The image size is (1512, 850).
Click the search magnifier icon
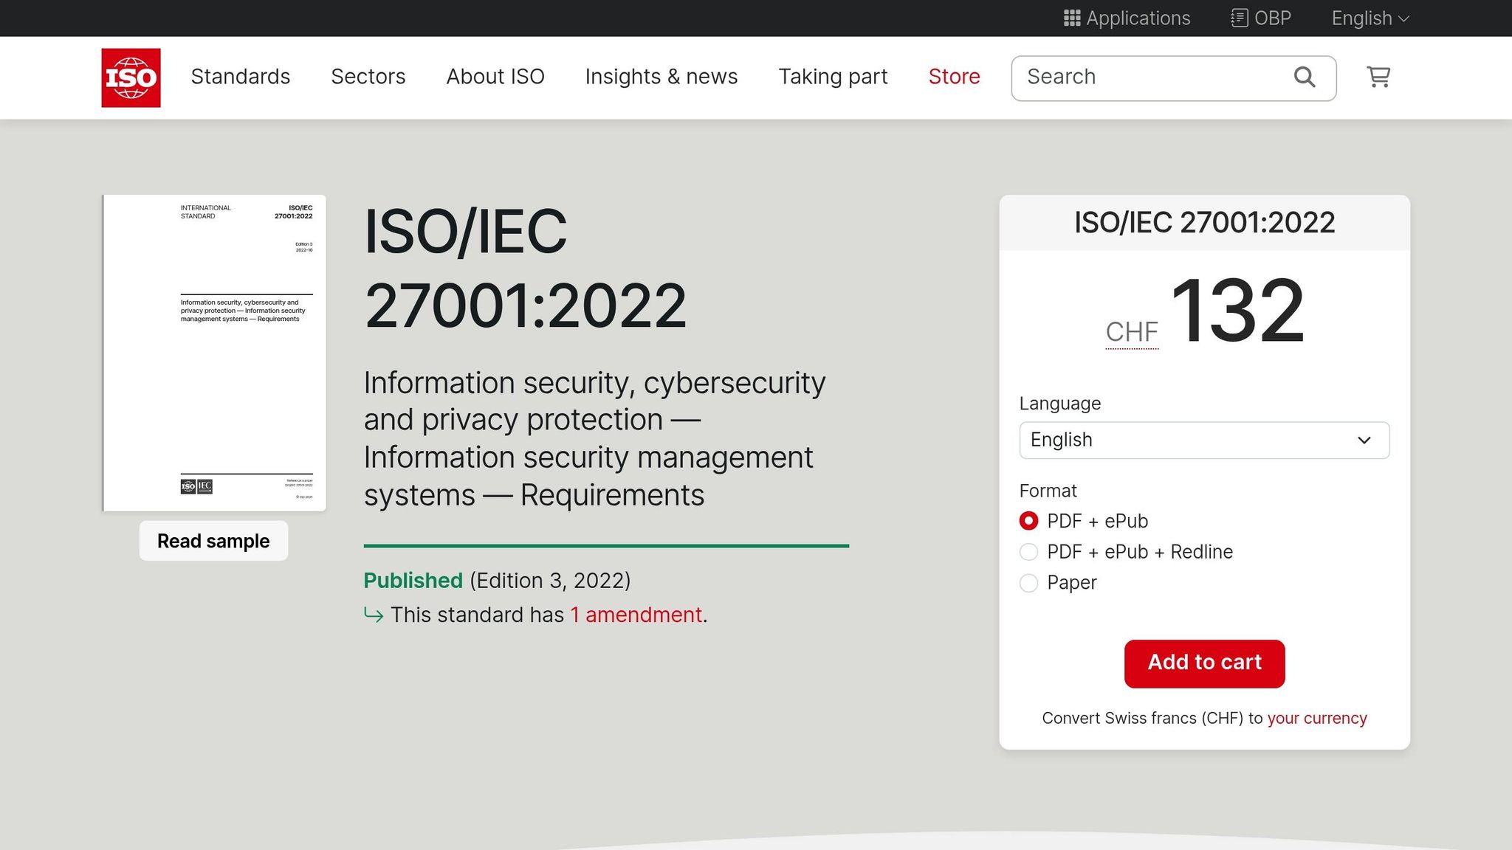1305,77
